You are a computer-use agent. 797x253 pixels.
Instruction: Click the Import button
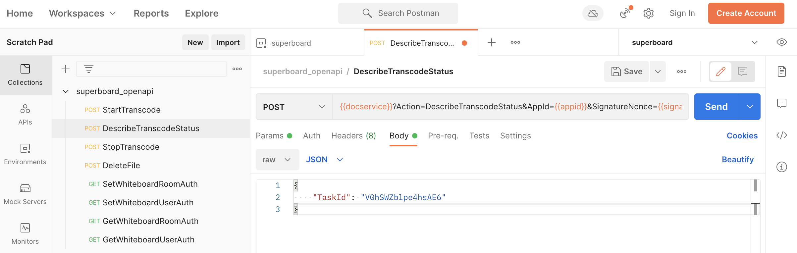[x=228, y=42]
